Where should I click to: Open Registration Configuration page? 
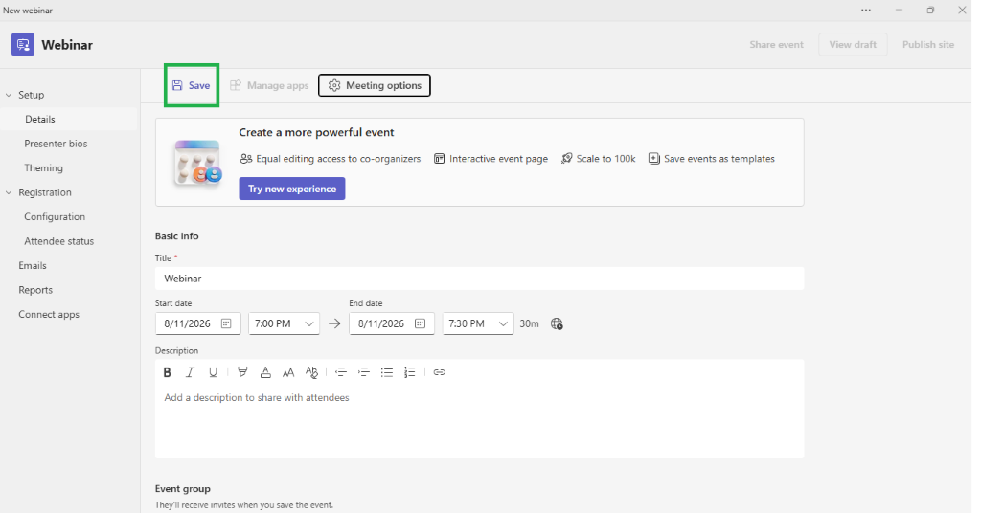point(55,217)
